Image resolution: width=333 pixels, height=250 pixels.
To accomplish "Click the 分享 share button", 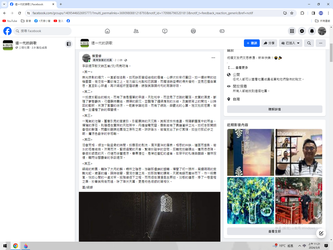I will click(x=269, y=43).
